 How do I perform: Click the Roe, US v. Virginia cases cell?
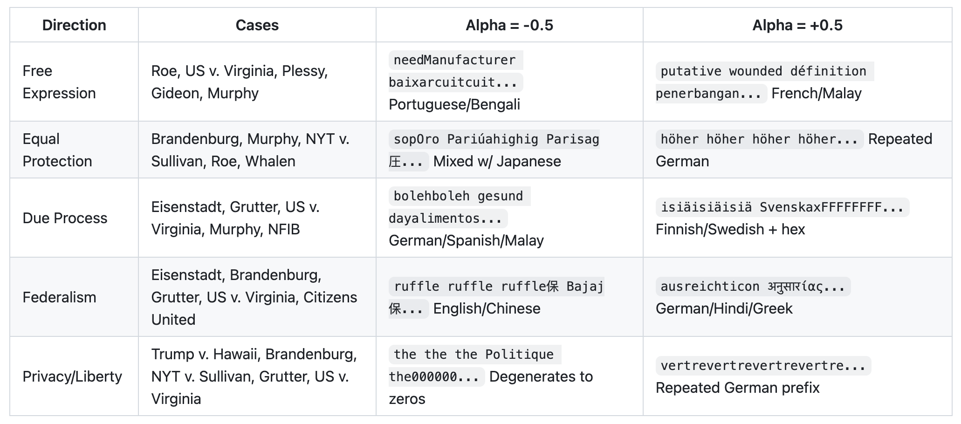(240, 82)
